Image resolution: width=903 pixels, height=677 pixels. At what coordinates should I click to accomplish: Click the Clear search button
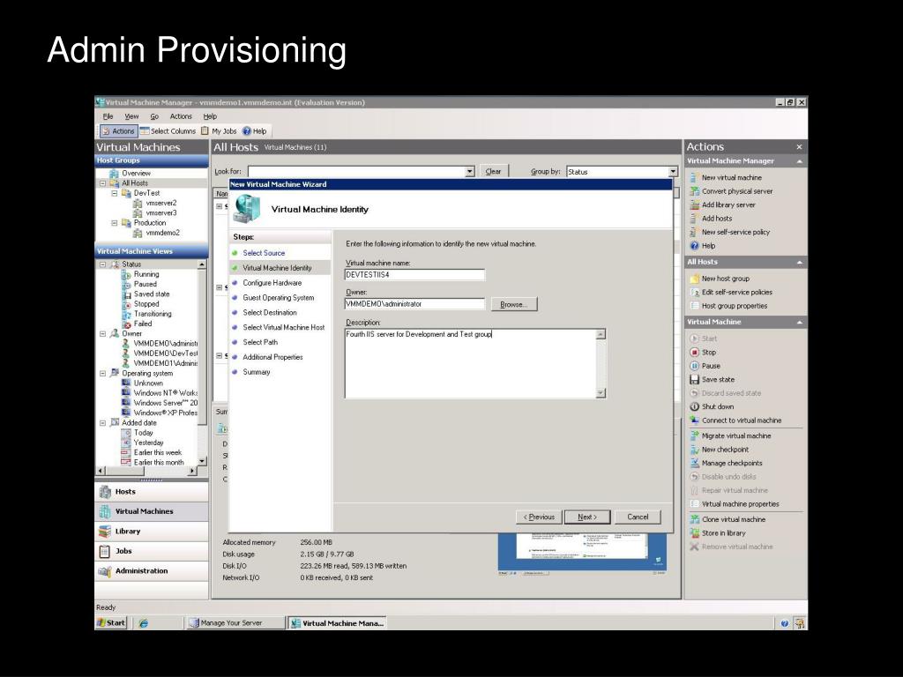click(x=494, y=172)
